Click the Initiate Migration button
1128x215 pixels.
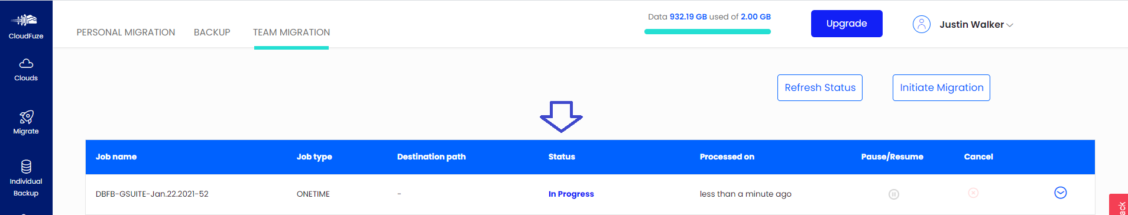coord(941,87)
